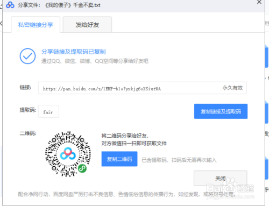Select the share link URL field

[143, 88]
